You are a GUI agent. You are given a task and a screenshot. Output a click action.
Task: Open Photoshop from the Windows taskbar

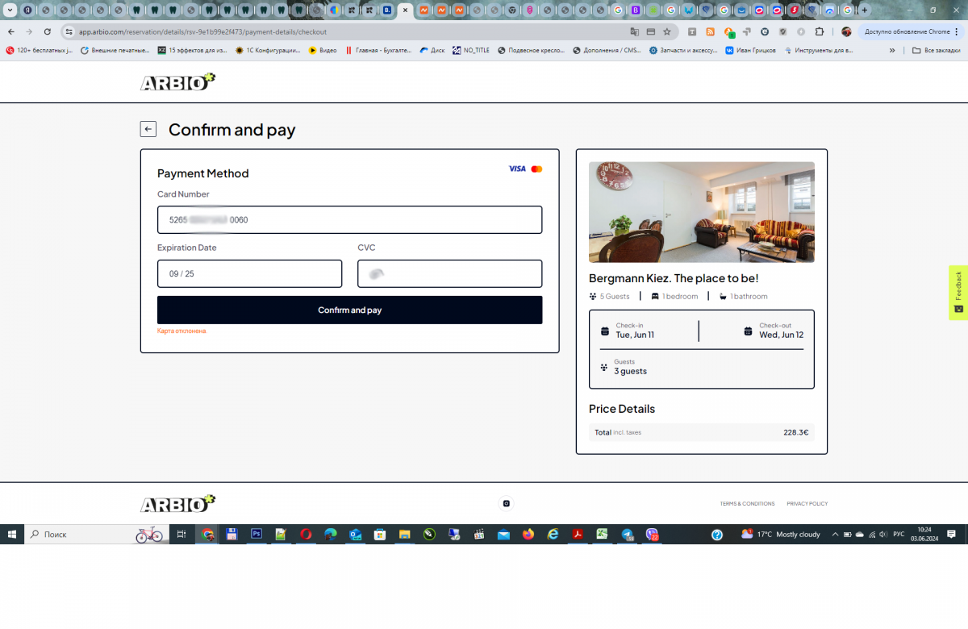257,534
